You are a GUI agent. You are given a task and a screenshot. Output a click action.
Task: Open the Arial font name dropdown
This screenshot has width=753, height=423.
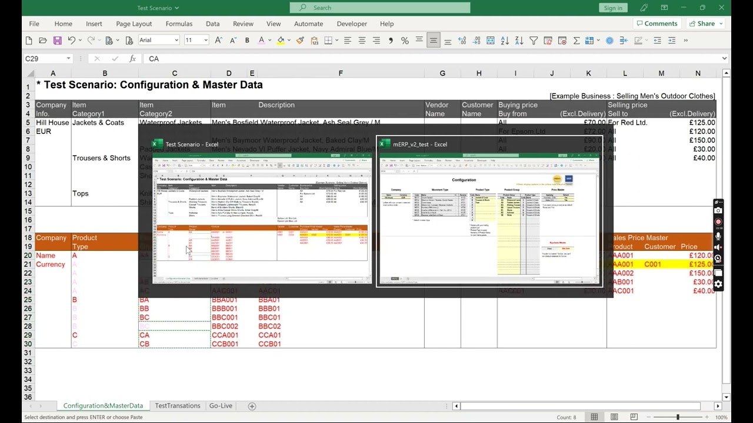pyautogui.click(x=176, y=41)
